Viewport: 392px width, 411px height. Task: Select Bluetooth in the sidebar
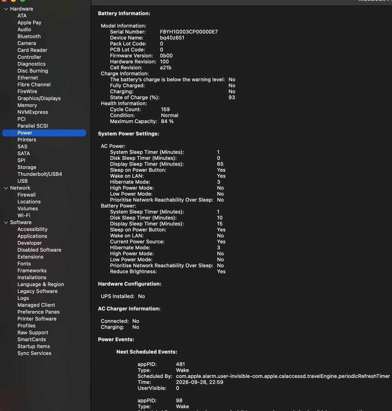29,36
